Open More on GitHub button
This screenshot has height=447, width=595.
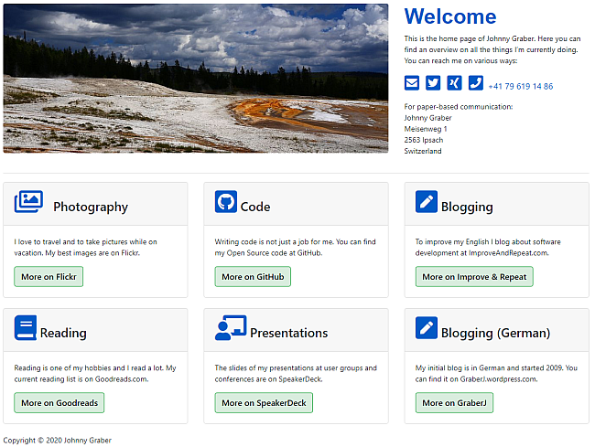[253, 277]
